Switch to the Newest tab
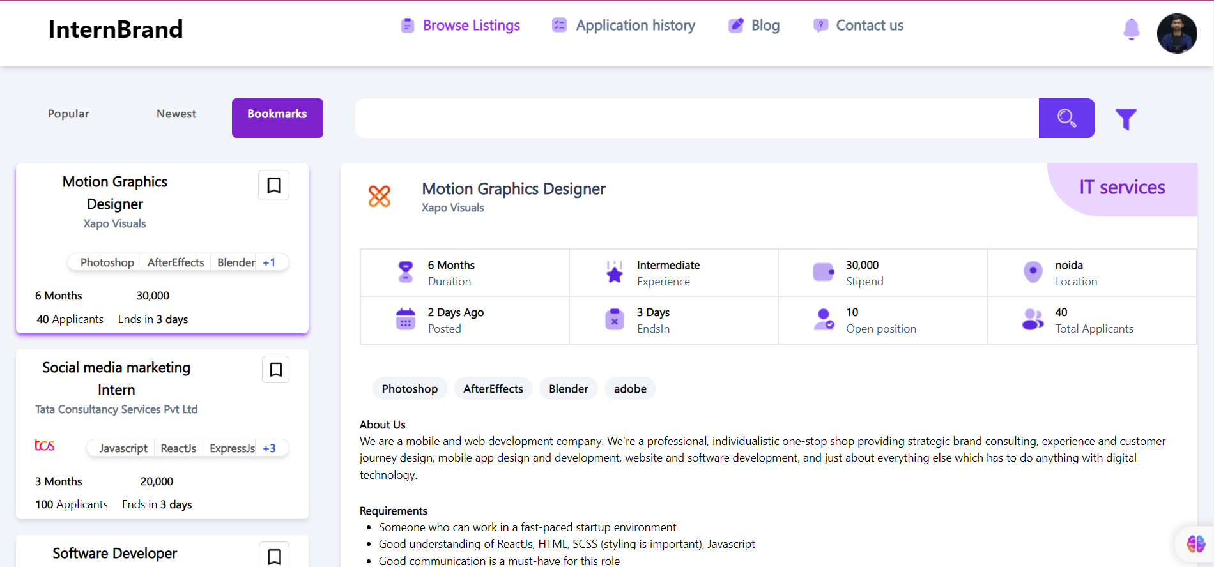This screenshot has height=567, width=1214. coord(176,114)
